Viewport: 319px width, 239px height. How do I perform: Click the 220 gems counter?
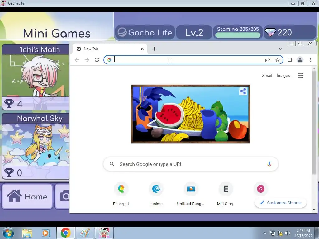coord(290,32)
